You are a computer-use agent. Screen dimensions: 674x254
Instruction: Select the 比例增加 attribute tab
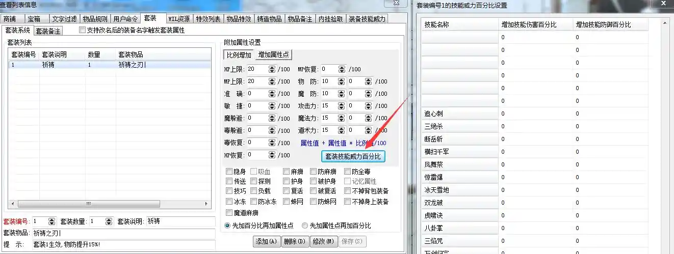[239, 54]
